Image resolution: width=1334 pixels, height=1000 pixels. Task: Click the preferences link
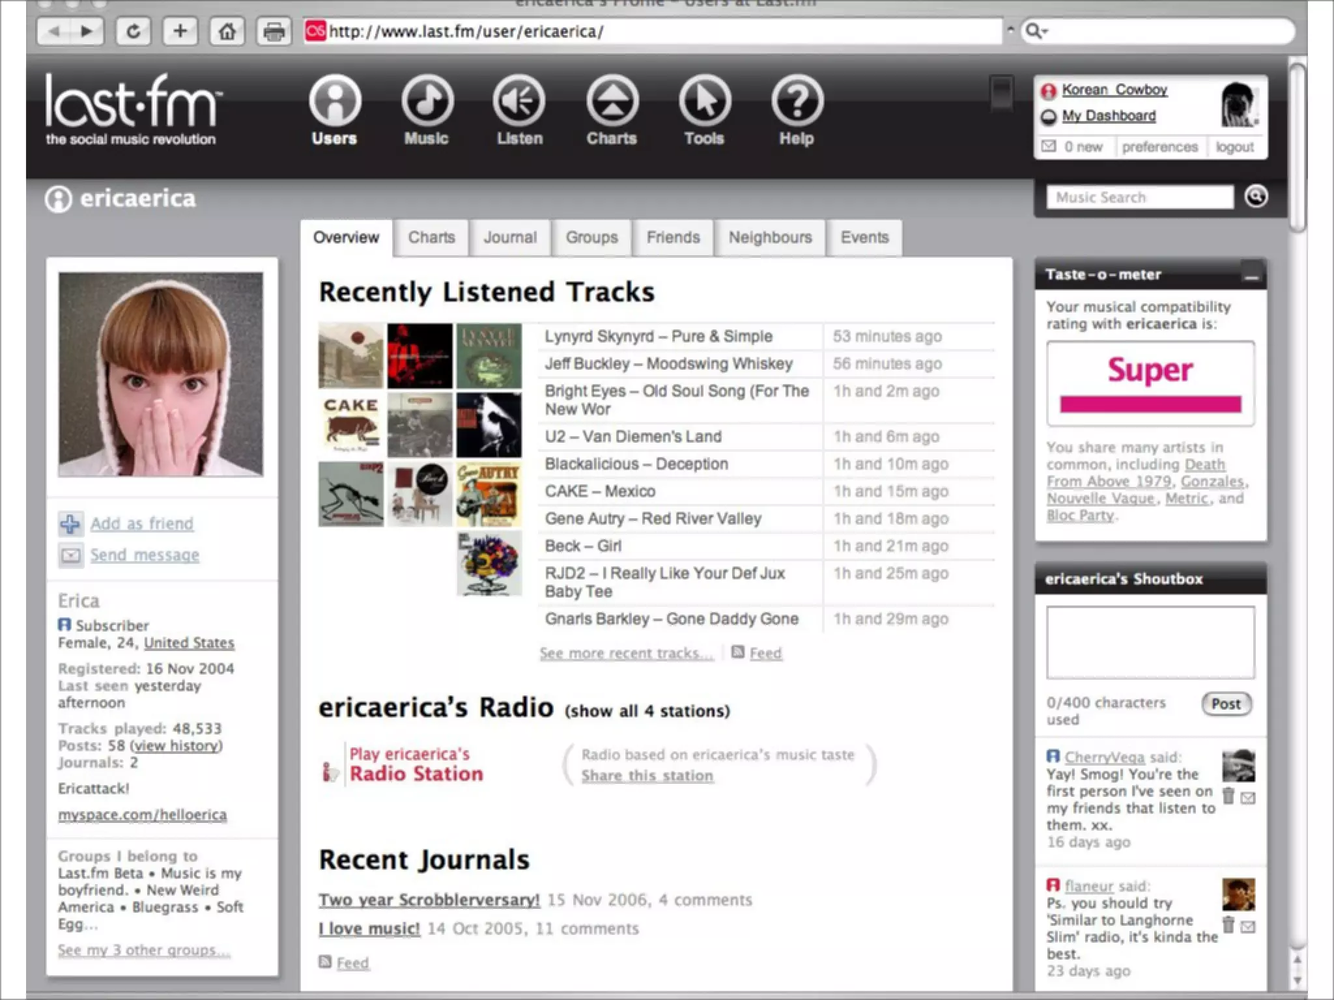tap(1160, 147)
